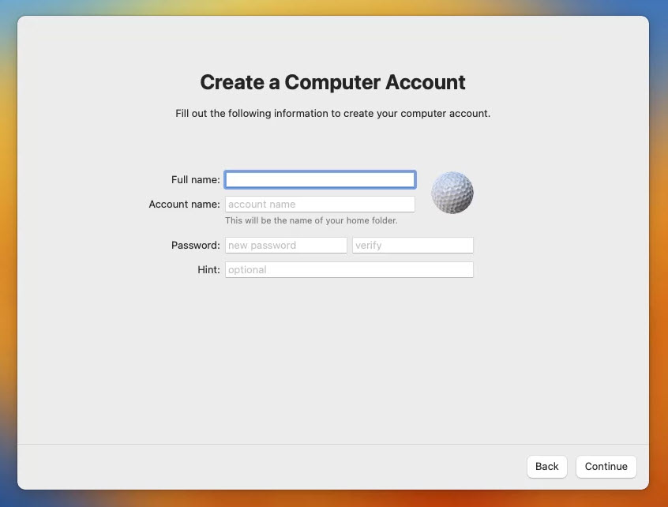Image resolution: width=668 pixels, height=507 pixels.
Task: Click the 'Account name:' label
Action: 184,204
